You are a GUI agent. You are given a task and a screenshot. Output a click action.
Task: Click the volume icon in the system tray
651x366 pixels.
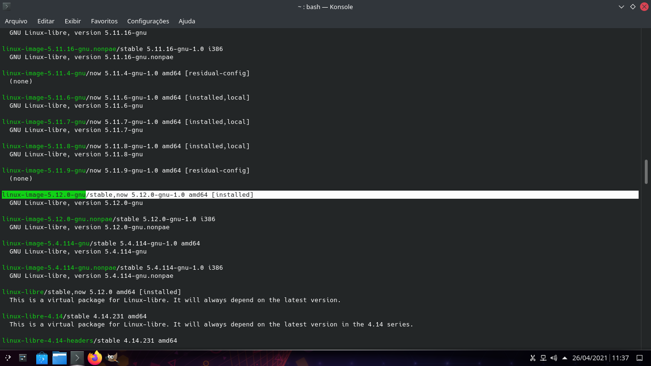click(554, 358)
